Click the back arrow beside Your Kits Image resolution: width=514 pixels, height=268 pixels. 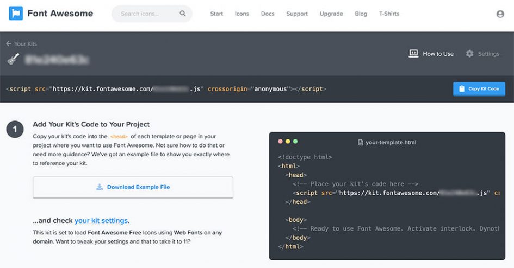click(x=9, y=43)
